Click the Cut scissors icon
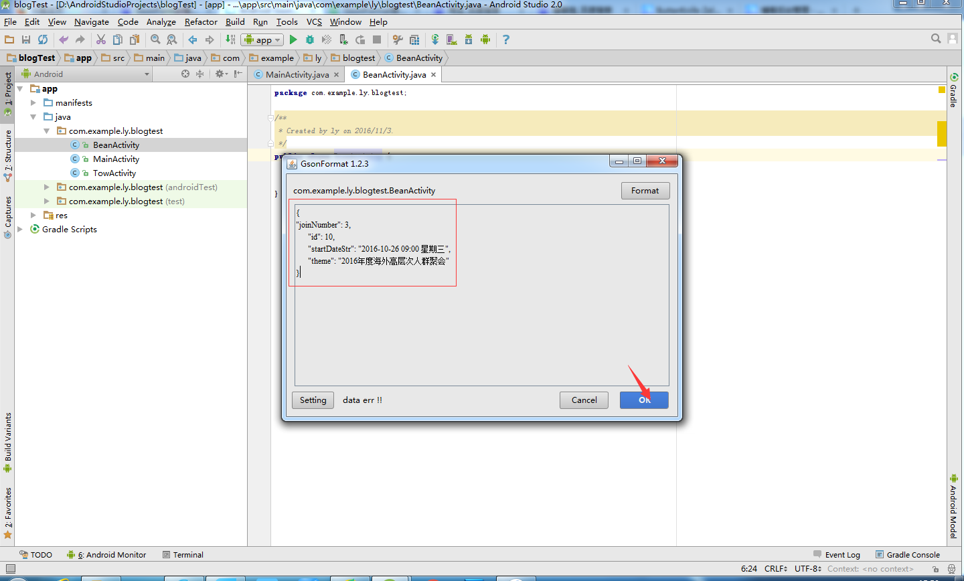The image size is (964, 581). tap(101, 39)
